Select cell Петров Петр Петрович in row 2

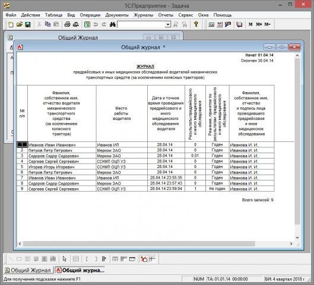(x=62, y=150)
